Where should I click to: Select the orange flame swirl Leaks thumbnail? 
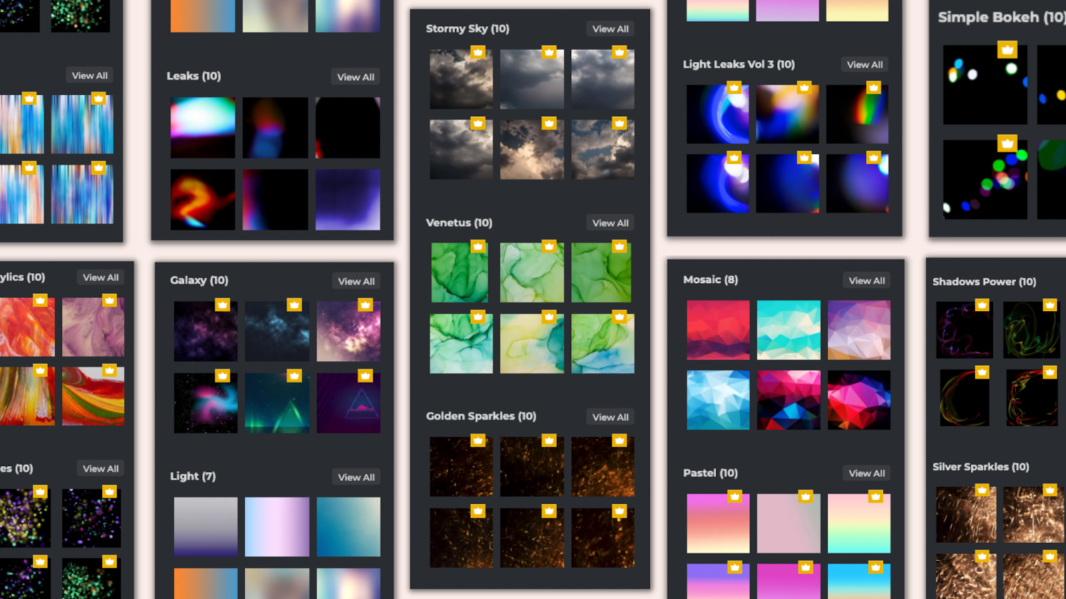(203, 199)
